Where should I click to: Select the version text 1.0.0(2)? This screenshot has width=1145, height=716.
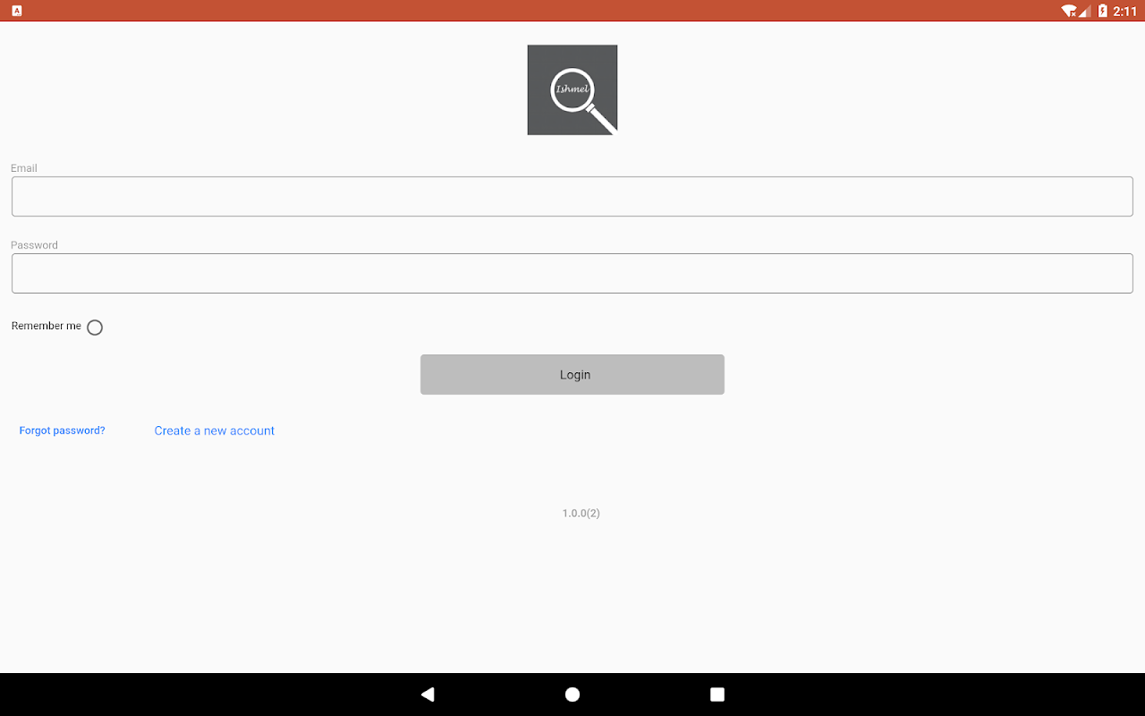tap(581, 513)
